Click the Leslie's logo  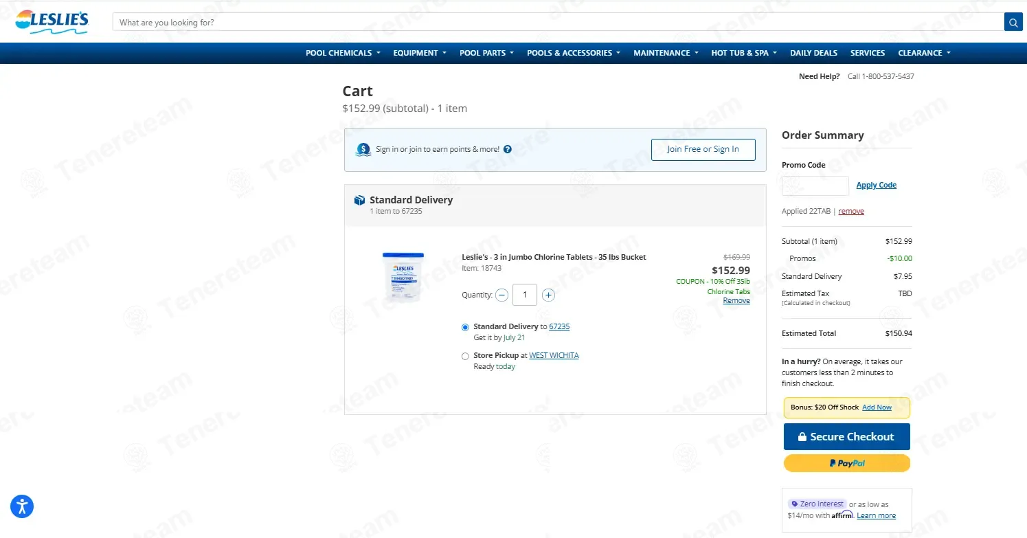point(52,21)
